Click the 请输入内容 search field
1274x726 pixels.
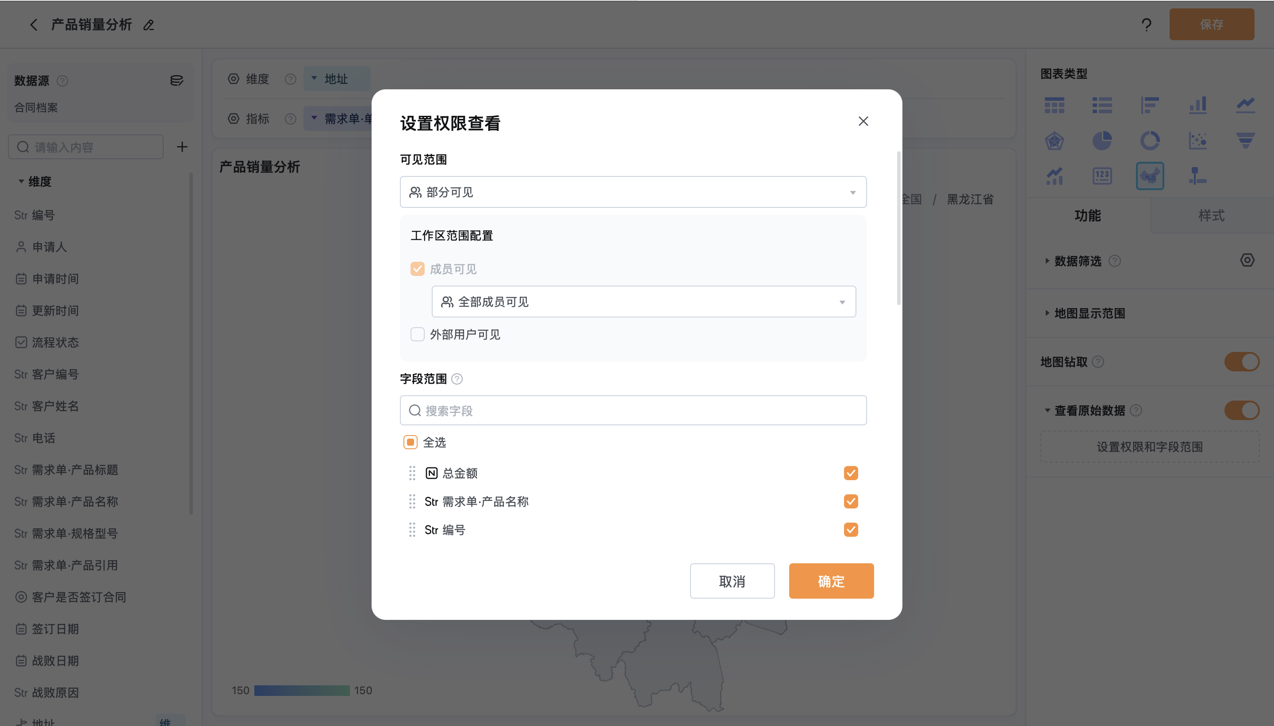(86, 147)
